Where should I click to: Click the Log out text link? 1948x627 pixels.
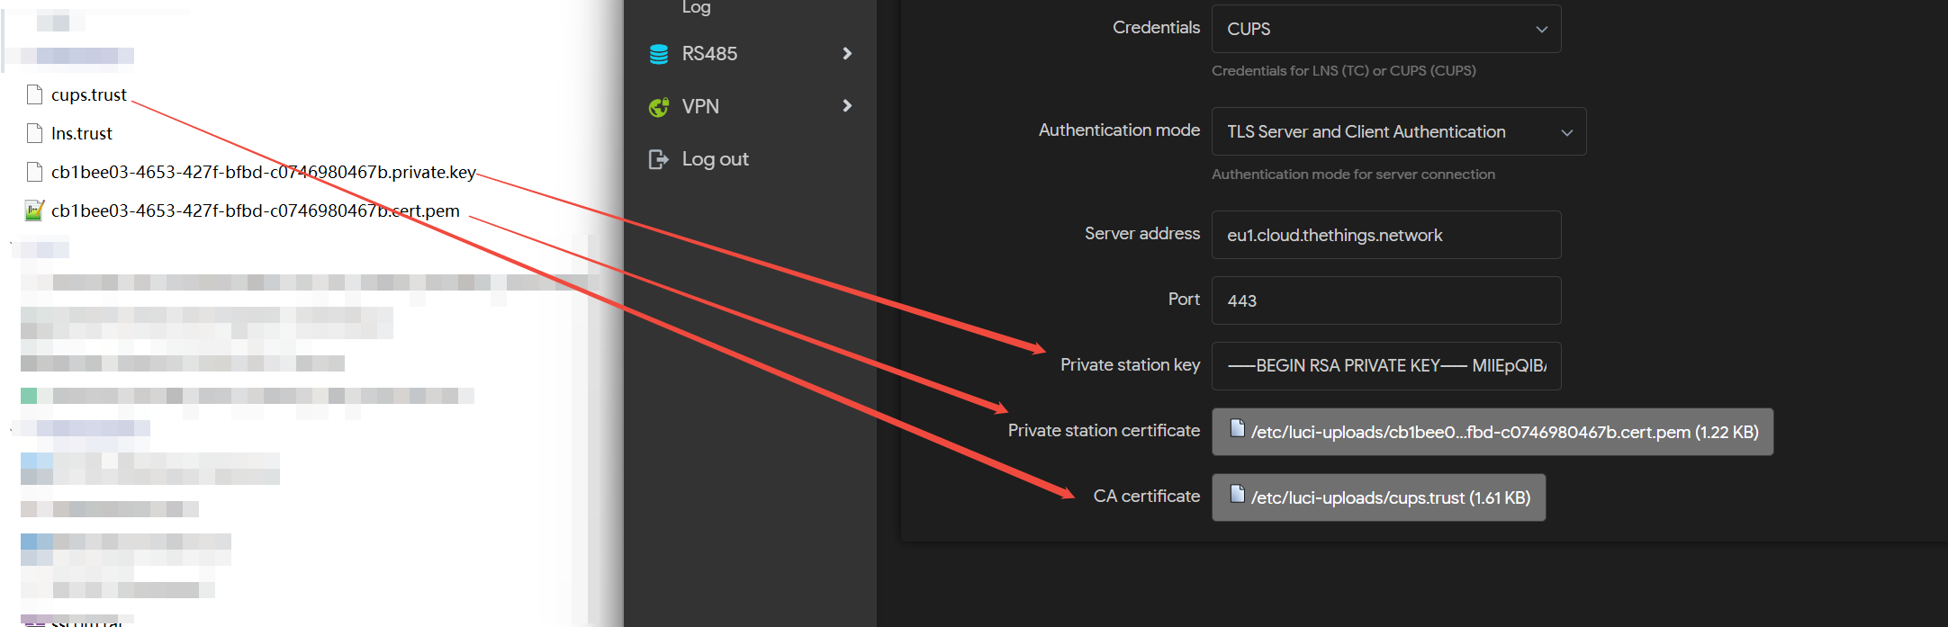(715, 159)
